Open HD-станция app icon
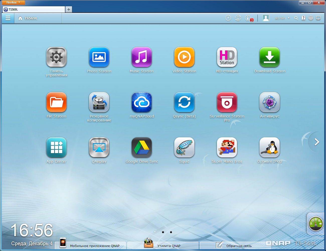Image resolution: width=326 pixels, height=251 pixels. pyautogui.click(x=227, y=57)
